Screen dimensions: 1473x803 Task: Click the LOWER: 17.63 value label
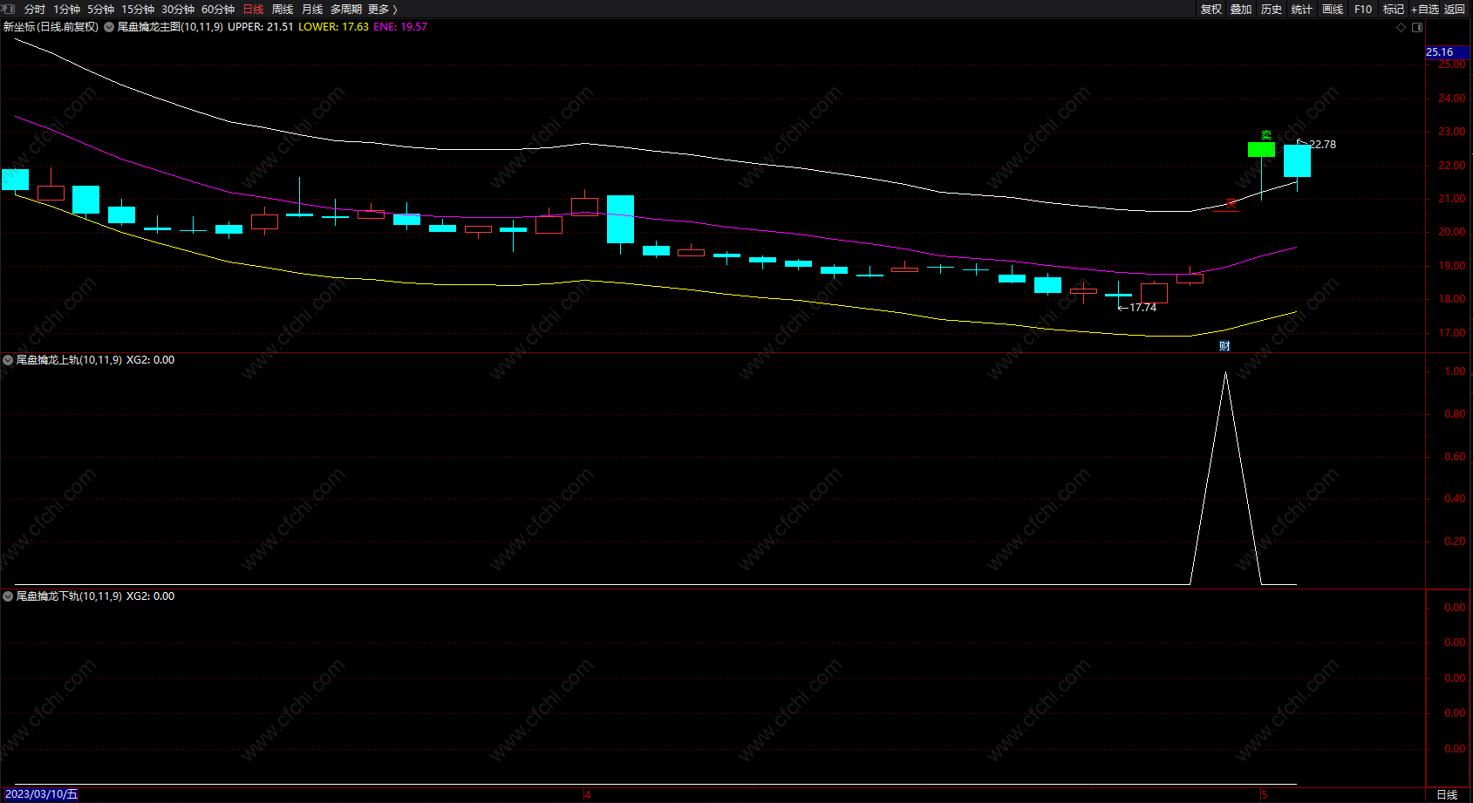click(333, 27)
